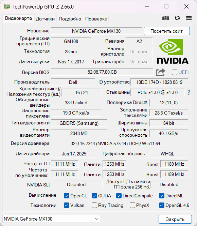Viewport: 197px width, 226px height.
Task: Toggle the UEFI checkbox
Action: coord(174,72)
